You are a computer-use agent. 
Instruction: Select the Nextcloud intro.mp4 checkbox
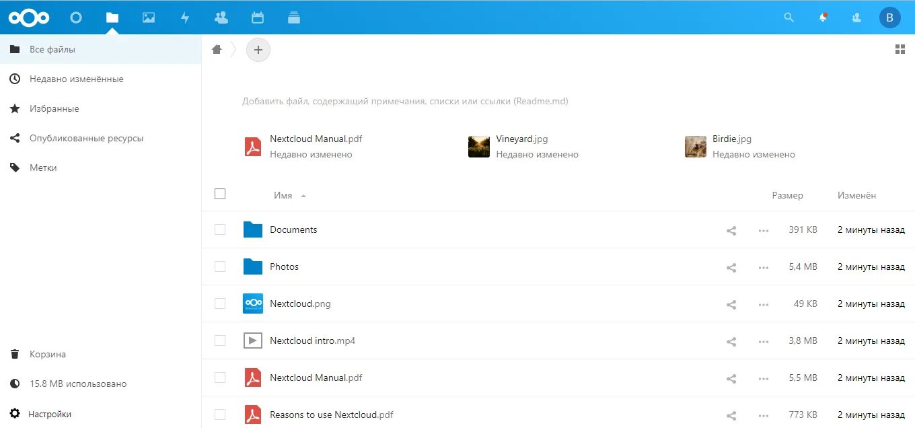pyautogui.click(x=220, y=341)
